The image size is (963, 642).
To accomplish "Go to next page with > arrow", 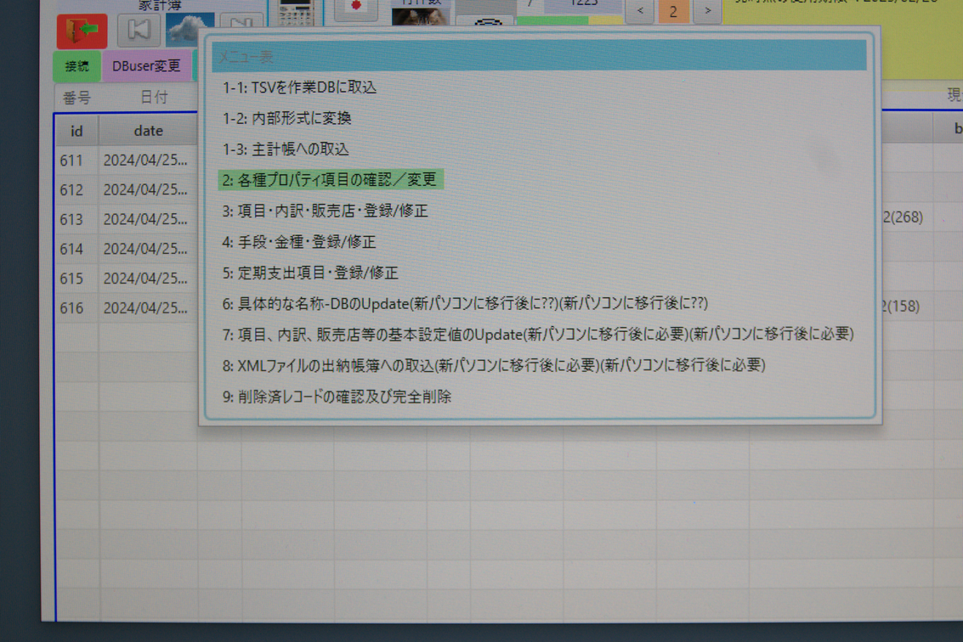I will [x=707, y=11].
